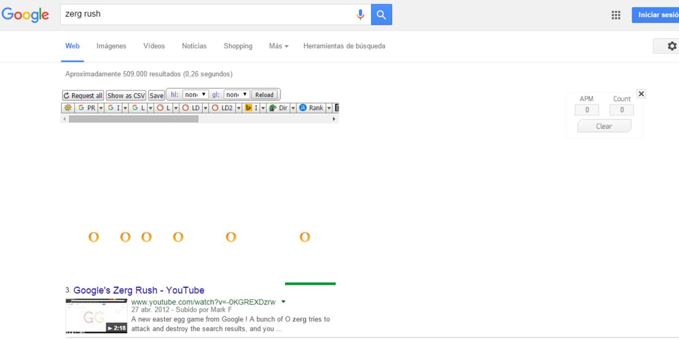The height and width of the screenshot is (339, 679).
Task: Click the red-circle L toolbar item
Action: pos(163,107)
